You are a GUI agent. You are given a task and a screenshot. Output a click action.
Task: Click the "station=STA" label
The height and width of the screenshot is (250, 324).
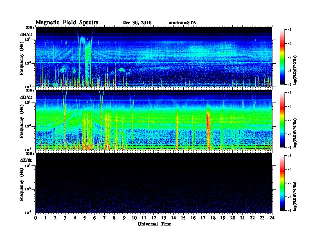coord(183,23)
